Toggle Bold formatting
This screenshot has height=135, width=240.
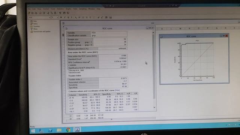(61, 17)
